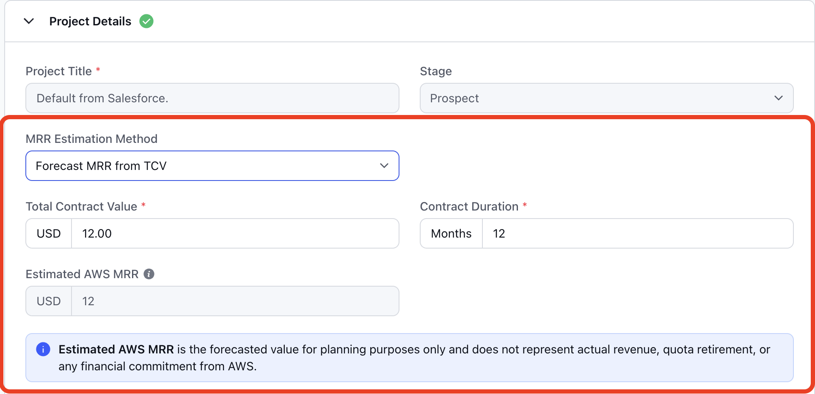
Task: Collapse the Project Details section chevron
Action: click(x=29, y=21)
